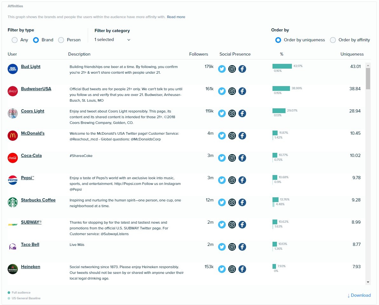Screen dimensions: 379x305
Task: Click McDonald's 11.87% audience bar
Action: [275, 133]
